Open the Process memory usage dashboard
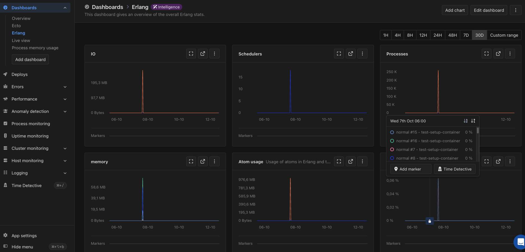 coord(35,48)
